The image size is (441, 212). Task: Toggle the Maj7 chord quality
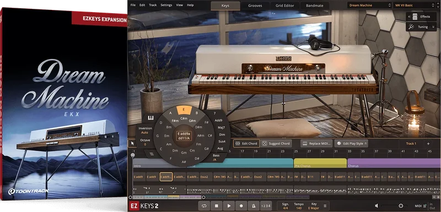tap(222, 128)
